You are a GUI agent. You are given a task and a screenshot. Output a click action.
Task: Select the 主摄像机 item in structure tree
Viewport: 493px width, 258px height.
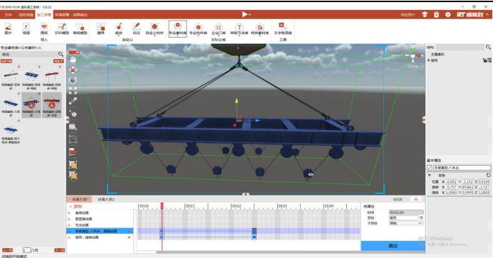pos(437,54)
